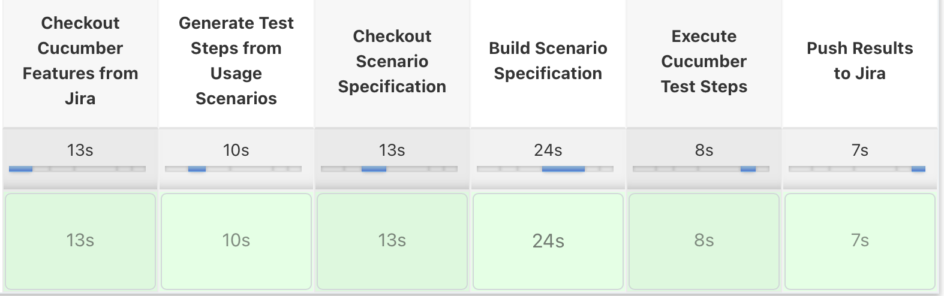Open the green 7s Push Results cell
This screenshot has height=296, width=944.
coord(860,241)
